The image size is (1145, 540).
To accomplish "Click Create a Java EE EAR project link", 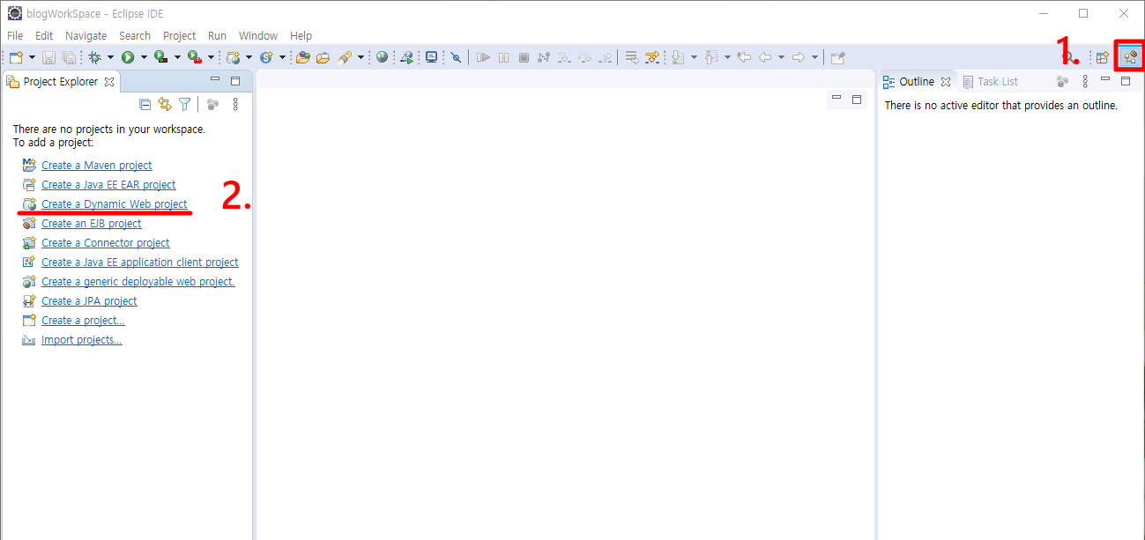I will coord(108,184).
